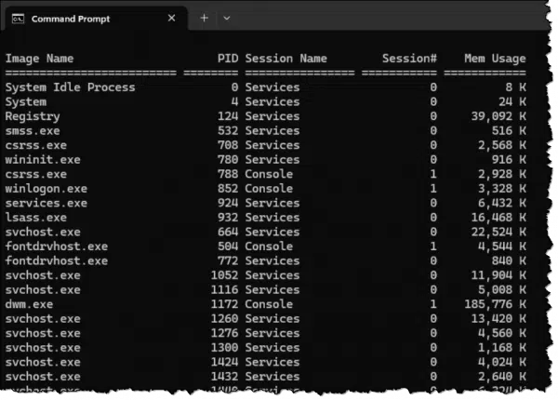Viewport: 558px width, 400px height.
Task: Click lsass.exe process name
Action: point(36,217)
